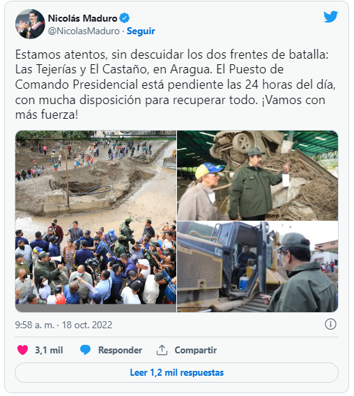Viewport: 354px width, 396px height.
Task: Follow the account via Seguir
Action: [141, 31]
